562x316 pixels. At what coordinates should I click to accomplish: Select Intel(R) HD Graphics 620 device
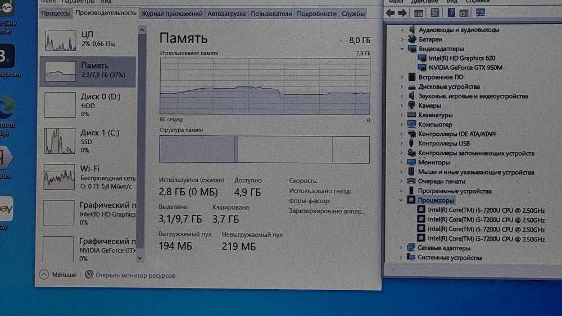462,58
